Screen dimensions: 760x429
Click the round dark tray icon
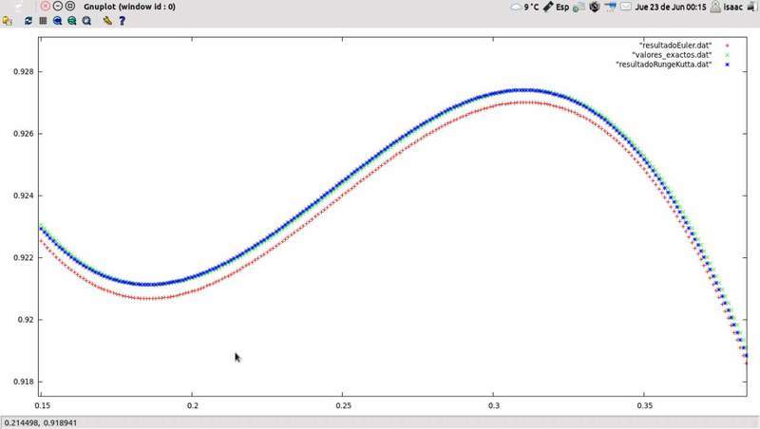[x=595, y=7]
